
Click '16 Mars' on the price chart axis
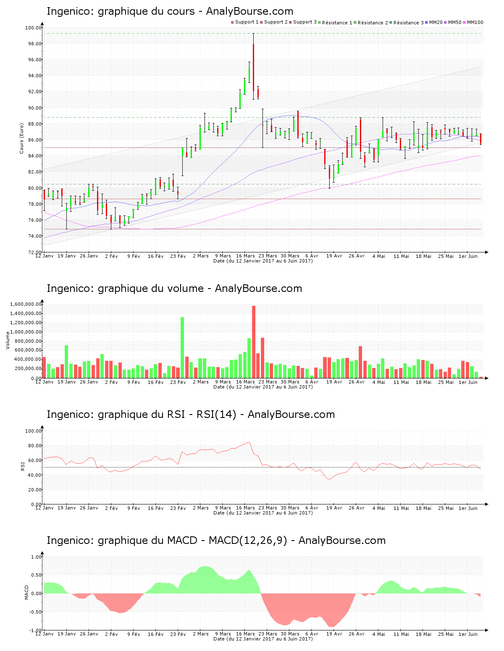245,256
